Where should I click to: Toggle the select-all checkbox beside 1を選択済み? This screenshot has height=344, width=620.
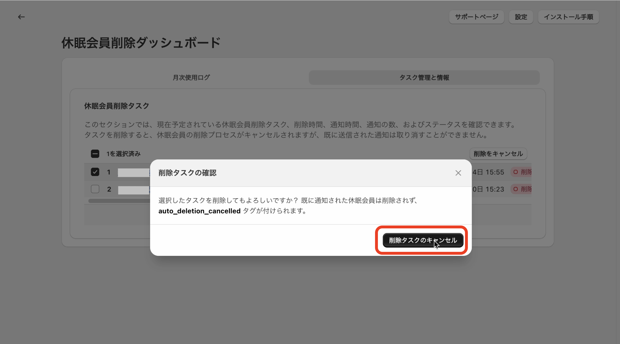[95, 154]
